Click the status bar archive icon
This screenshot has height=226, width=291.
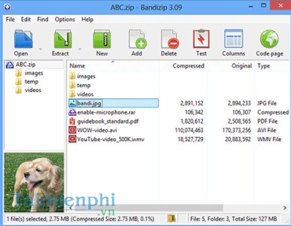pos(172,219)
